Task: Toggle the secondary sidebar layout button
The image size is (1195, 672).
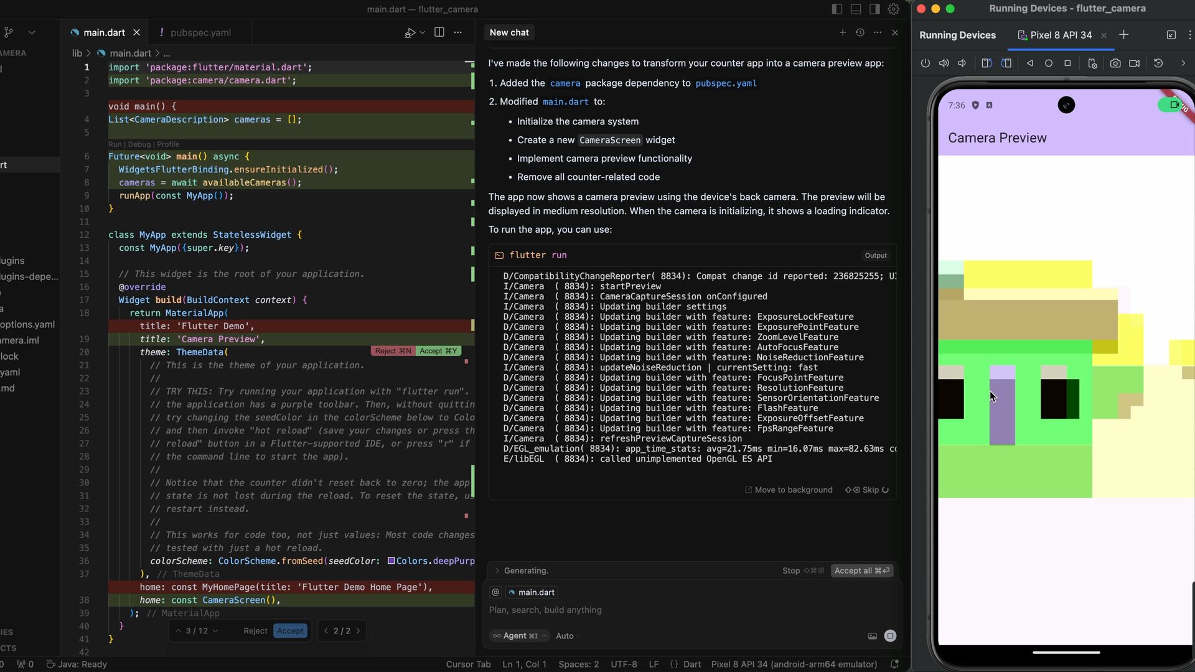Action: (874, 9)
